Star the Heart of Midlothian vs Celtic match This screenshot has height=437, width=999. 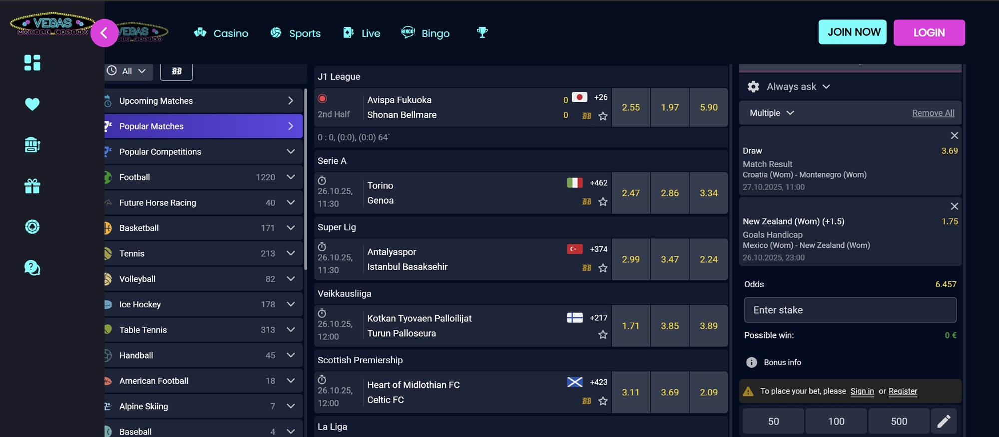click(603, 401)
